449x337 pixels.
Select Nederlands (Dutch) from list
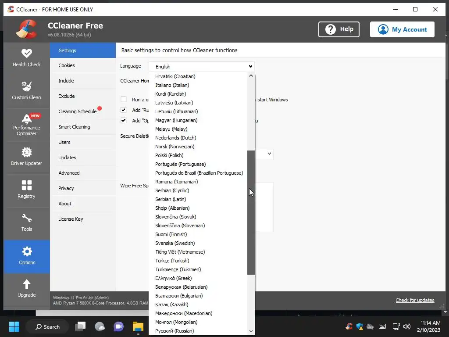pyautogui.click(x=198, y=138)
